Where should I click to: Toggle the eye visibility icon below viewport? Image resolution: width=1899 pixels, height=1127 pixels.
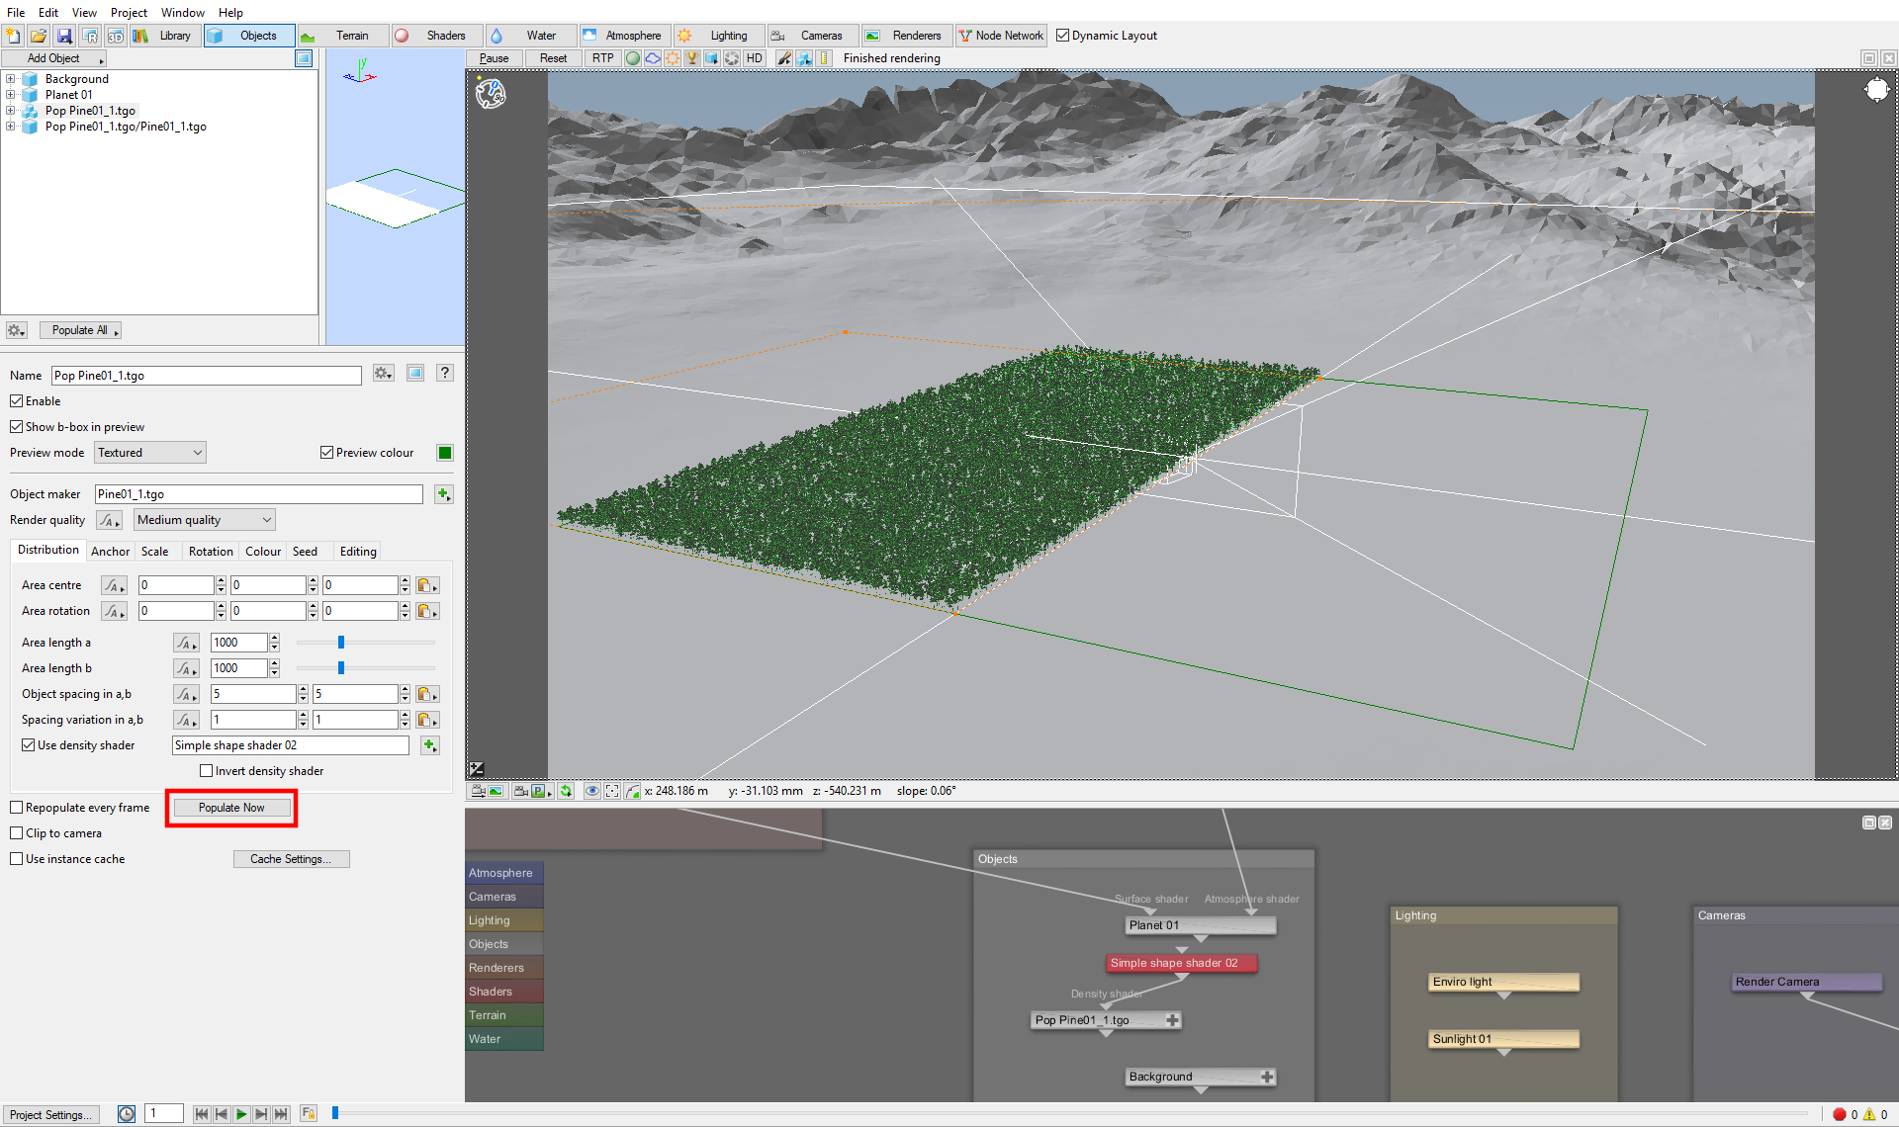[592, 791]
